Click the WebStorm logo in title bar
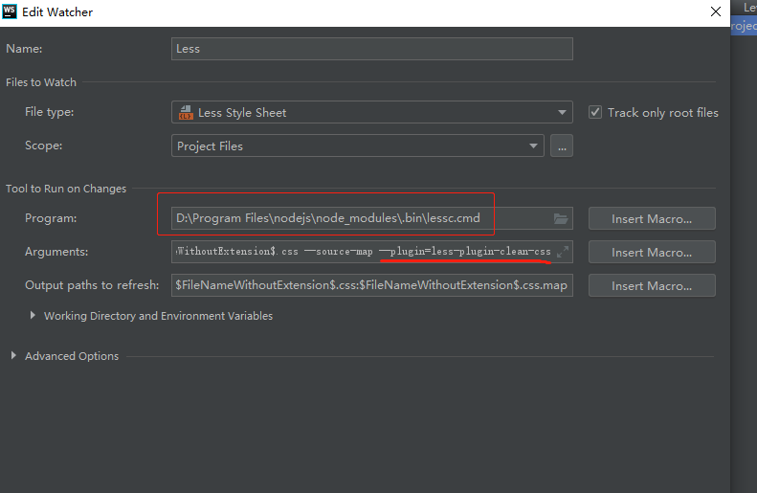The image size is (757, 493). pos(11,12)
